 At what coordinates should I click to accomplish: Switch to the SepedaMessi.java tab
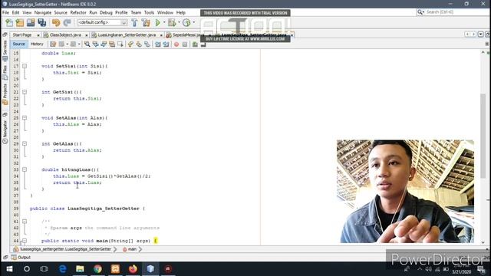click(x=188, y=35)
